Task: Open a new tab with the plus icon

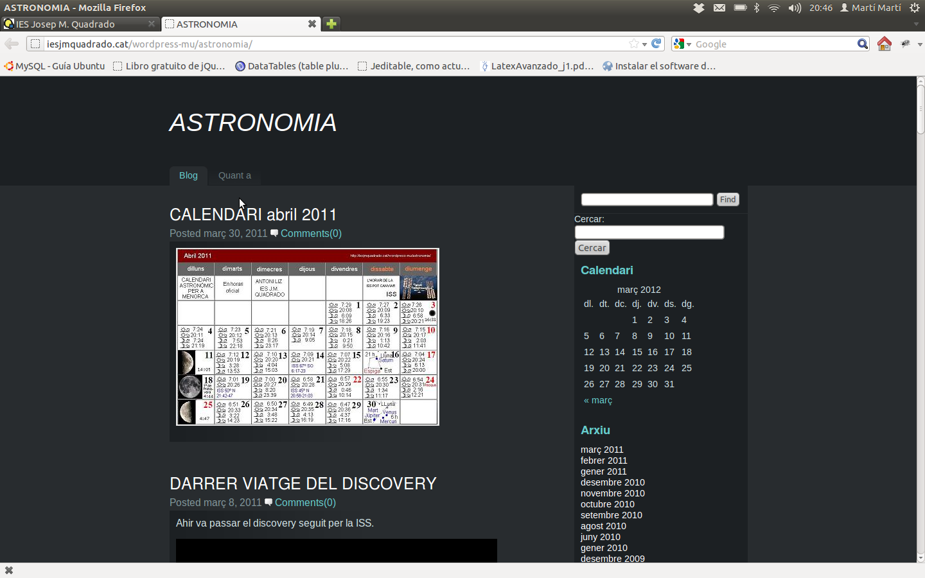Action: coord(331,24)
